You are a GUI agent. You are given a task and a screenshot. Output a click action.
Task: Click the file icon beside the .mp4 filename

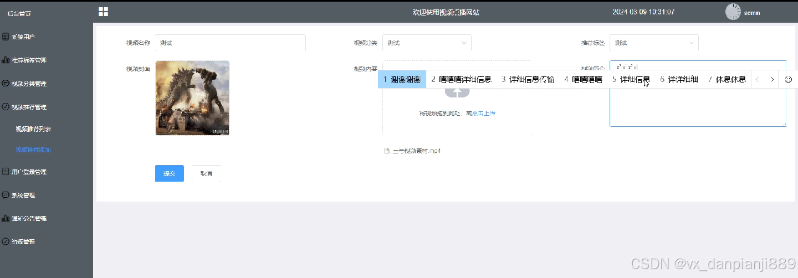pos(387,151)
